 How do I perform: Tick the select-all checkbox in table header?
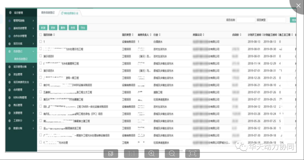[x=41, y=35]
